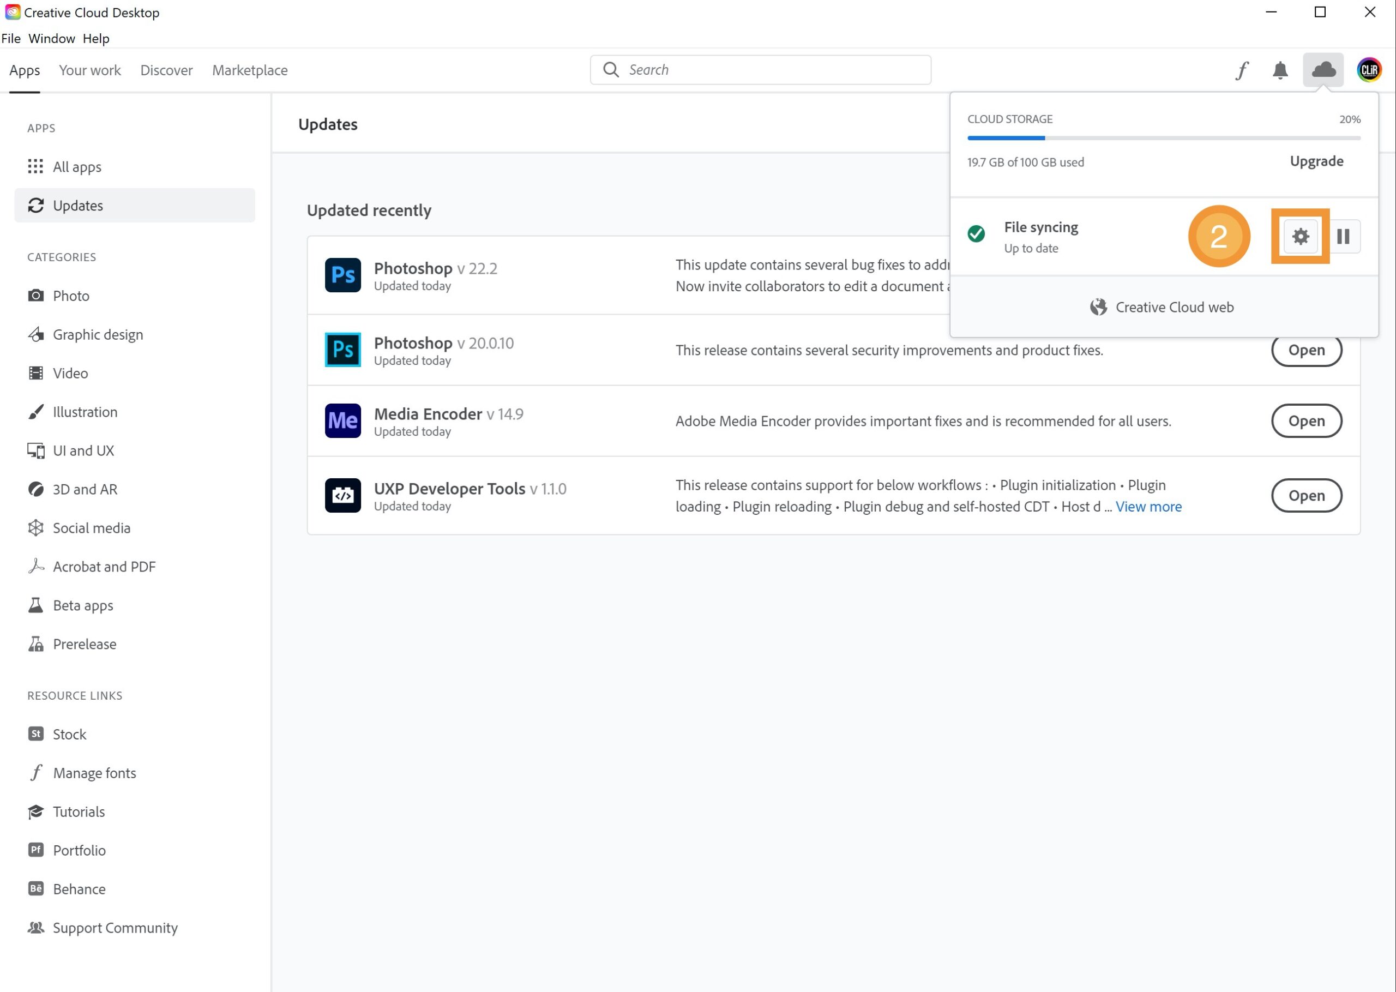Click the UXP Developer Tools v 1.1.0 title
The height and width of the screenshot is (992, 1396).
click(470, 489)
